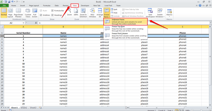Switch to the Formulas tab
Image resolution: width=212 pixels, height=111 pixels.
(x=47, y=6)
